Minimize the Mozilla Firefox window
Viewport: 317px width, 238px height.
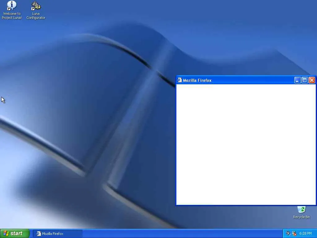[x=297, y=80]
